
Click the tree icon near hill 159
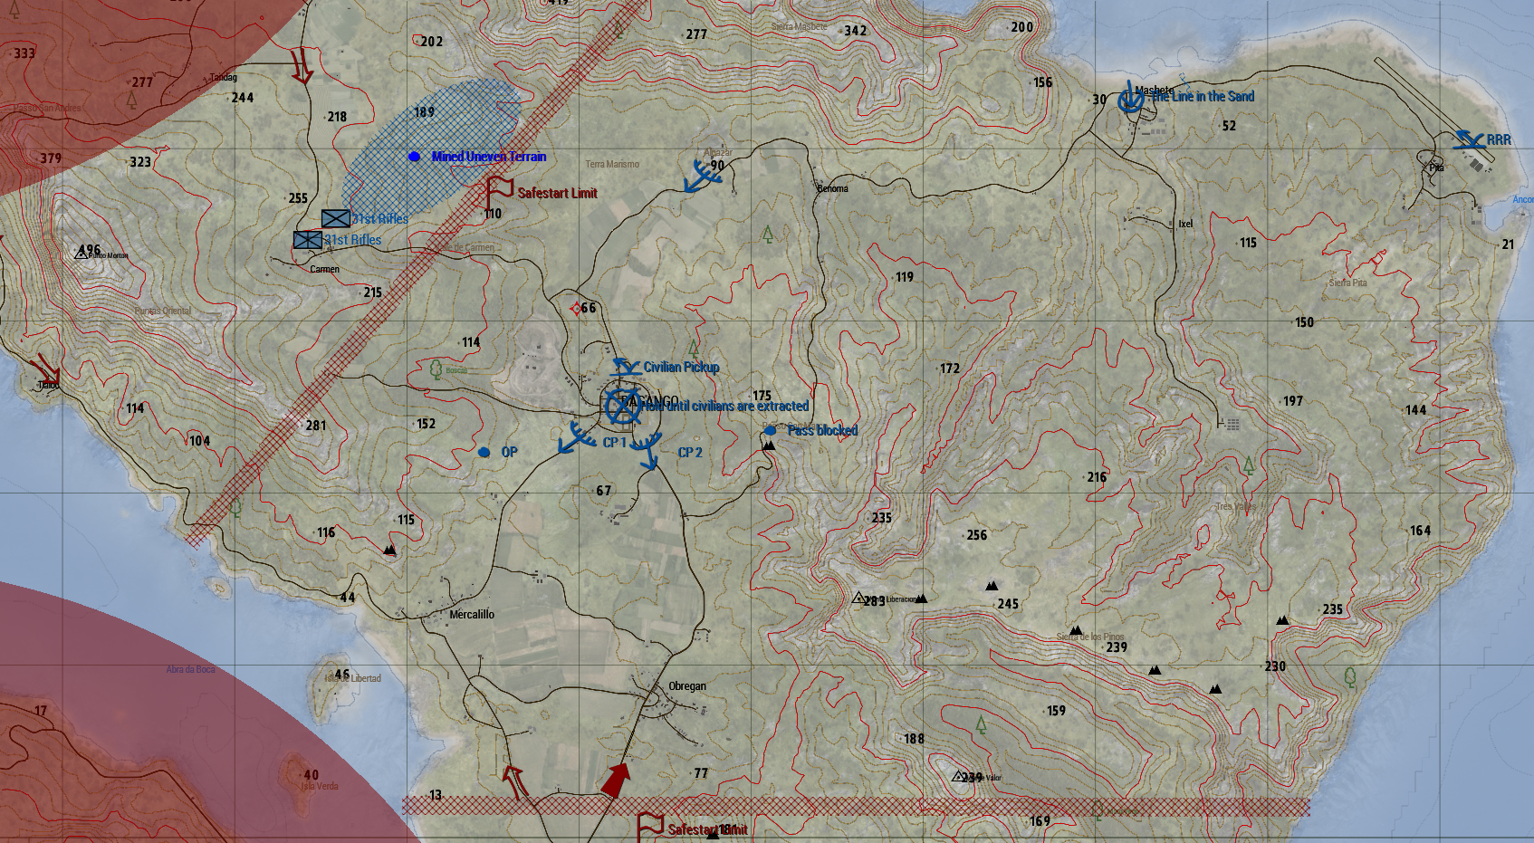tap(981, 724)
